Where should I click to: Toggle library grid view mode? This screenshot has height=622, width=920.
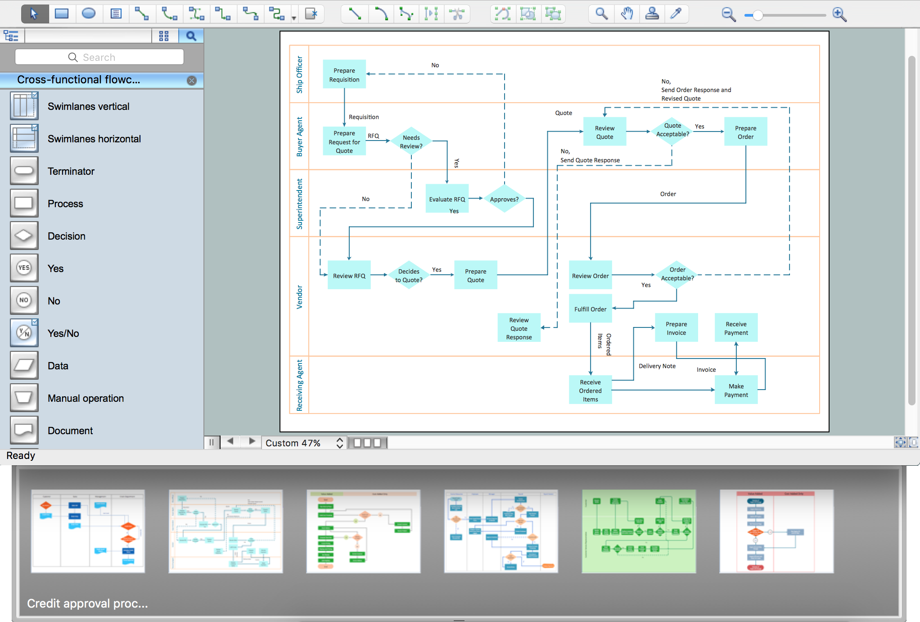[x=164, y=36]
